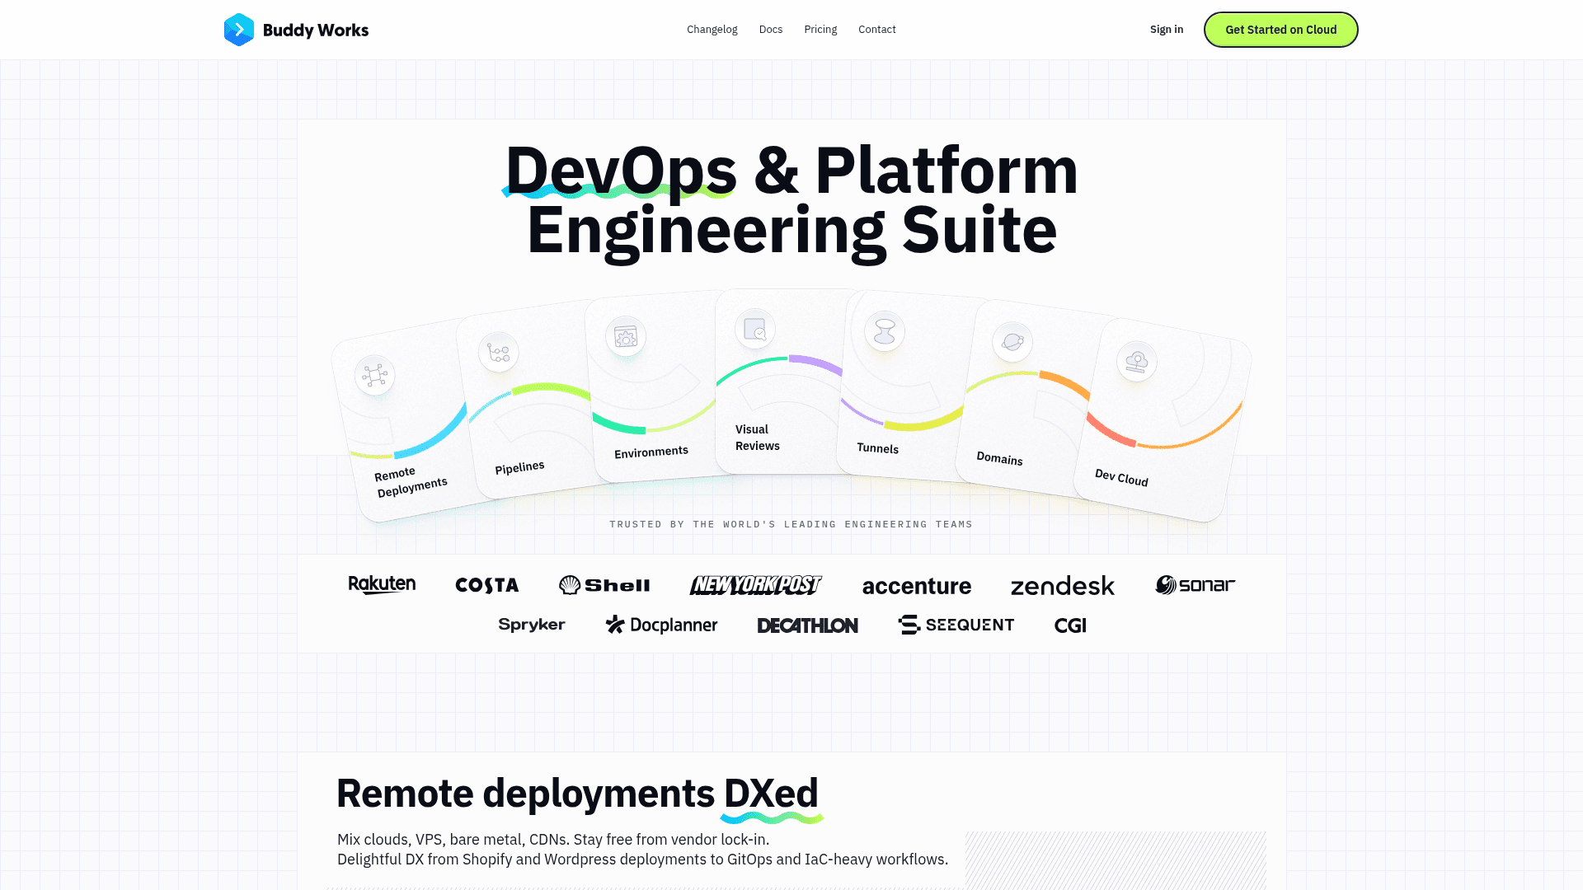Click the Mix clouds, VPS, bare metal sentence
Screen dimensions: 1583x890
[553, 840]
